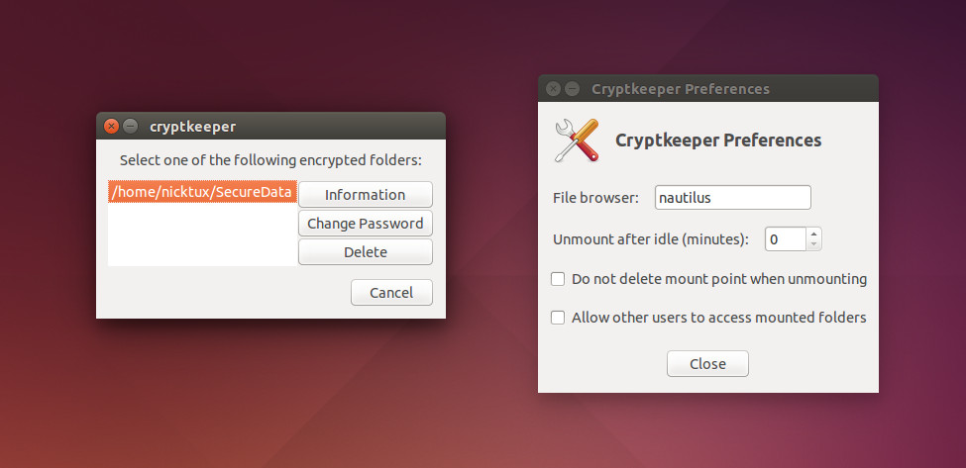Image resolution: width=966 pixels, height=468 pixels.
Task: Minimize the Cryptkeeper Preferences window
Action: (572, 88)
